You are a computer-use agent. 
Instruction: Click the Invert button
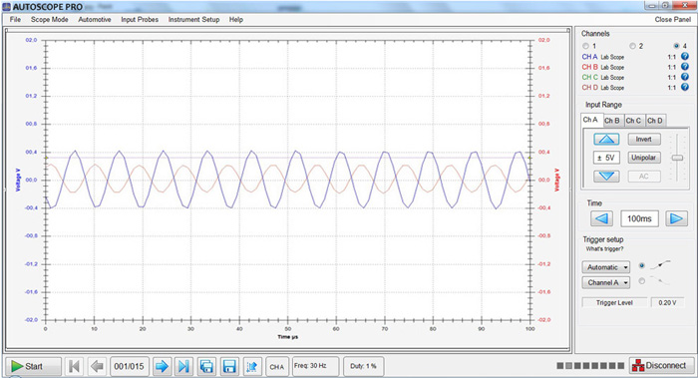pyautogui.click(x=644, y=140)
